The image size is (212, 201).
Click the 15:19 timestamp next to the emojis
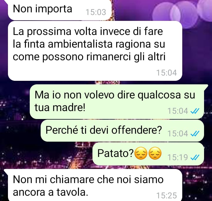pyautogui.click(x=178, y=157)
